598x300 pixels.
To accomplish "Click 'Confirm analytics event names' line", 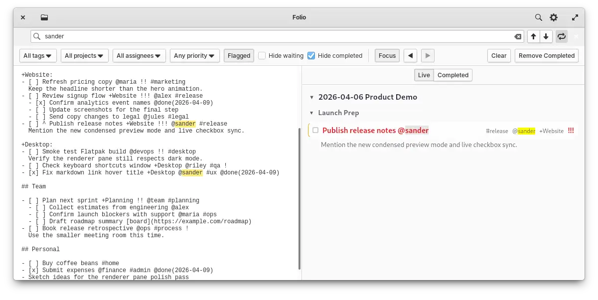I will point(121,103).
